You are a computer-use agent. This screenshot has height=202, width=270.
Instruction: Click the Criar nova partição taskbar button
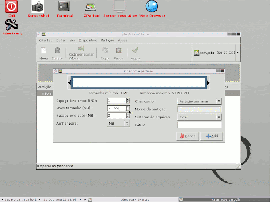[224, 199]
